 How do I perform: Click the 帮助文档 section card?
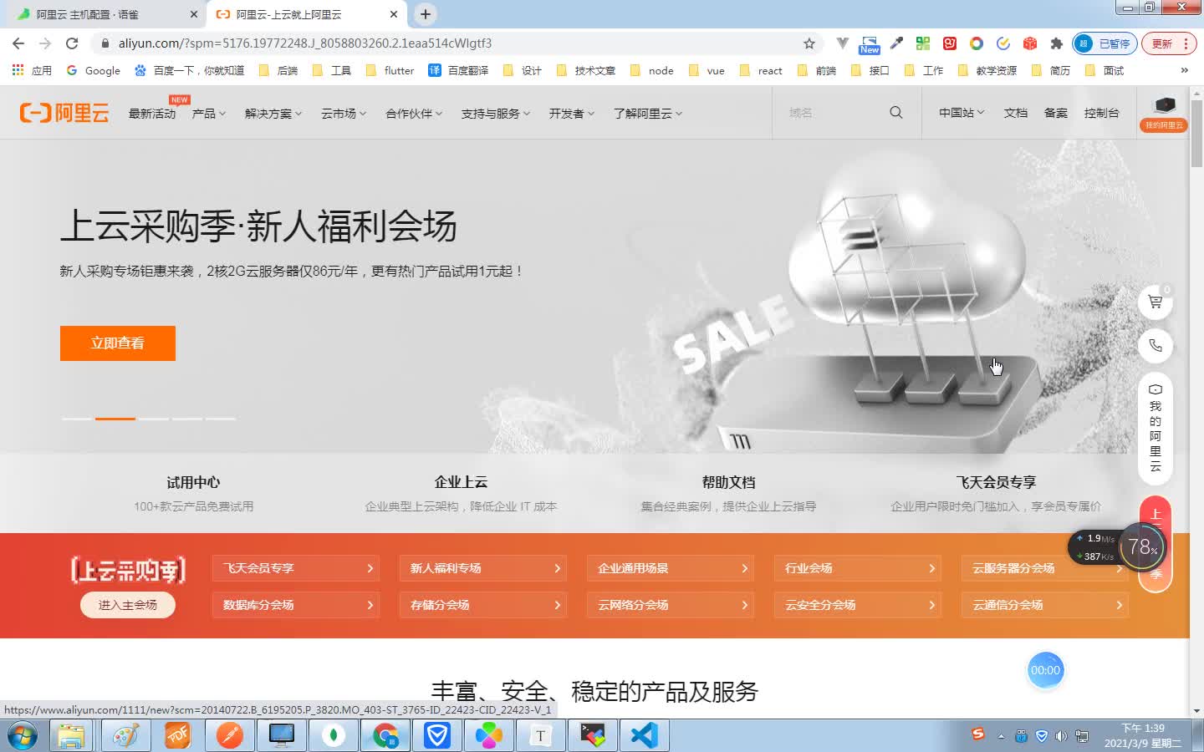[x=728, y=493]
